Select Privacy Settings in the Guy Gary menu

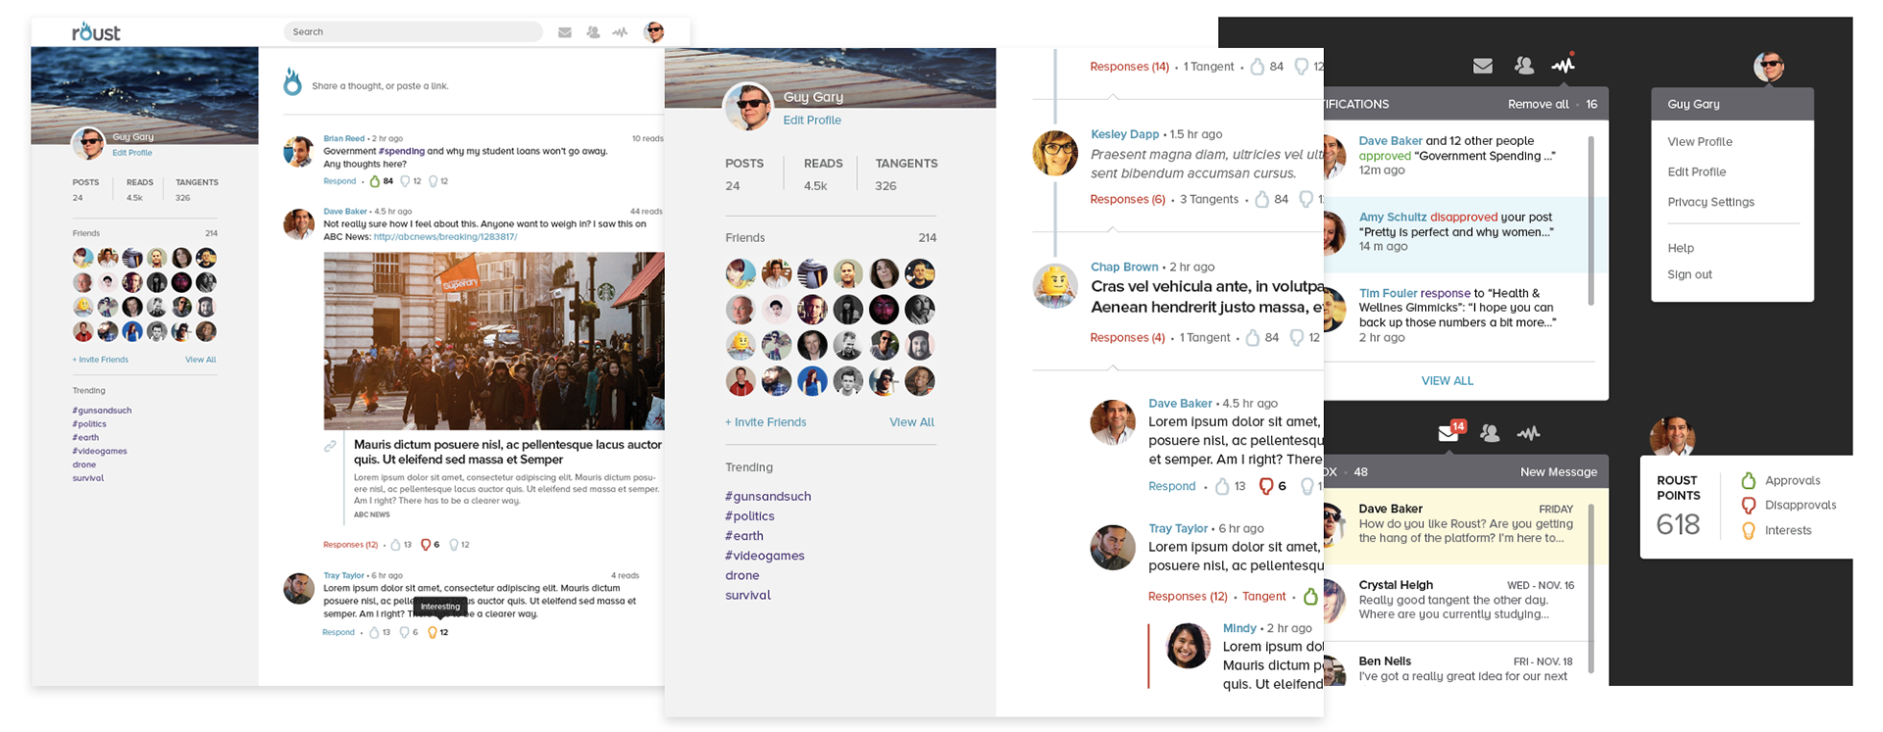tap(1710, 202)
